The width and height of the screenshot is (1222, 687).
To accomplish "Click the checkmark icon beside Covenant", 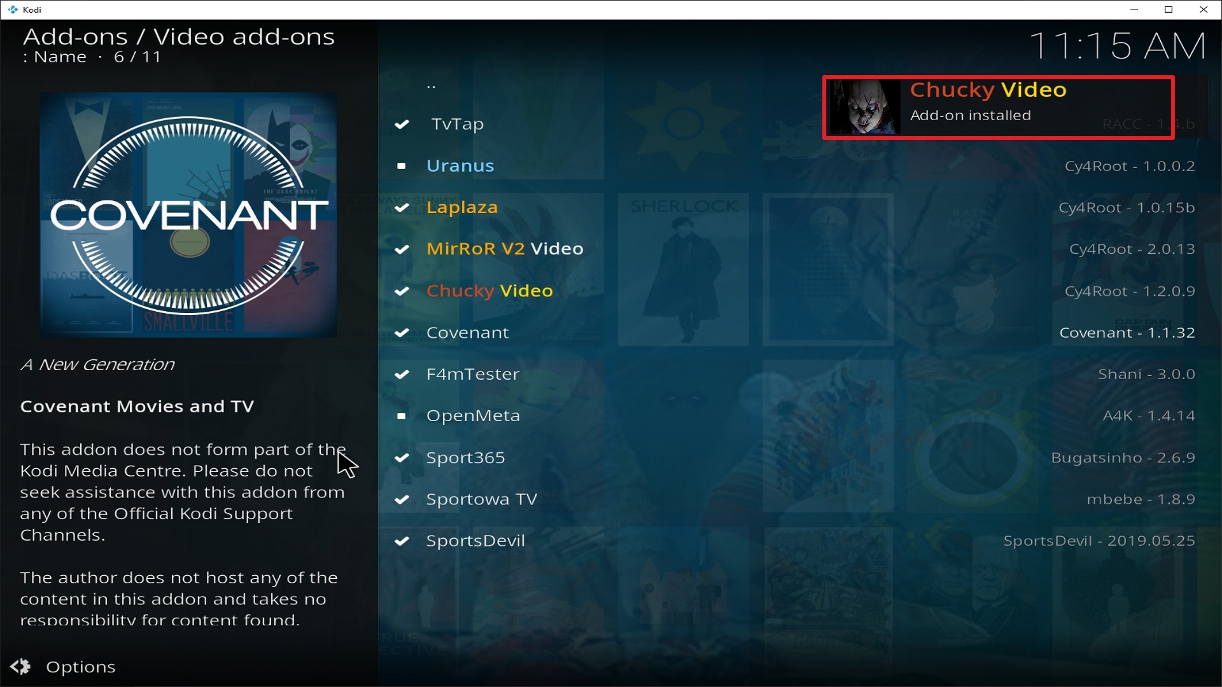I will click(x=402, y=333).
